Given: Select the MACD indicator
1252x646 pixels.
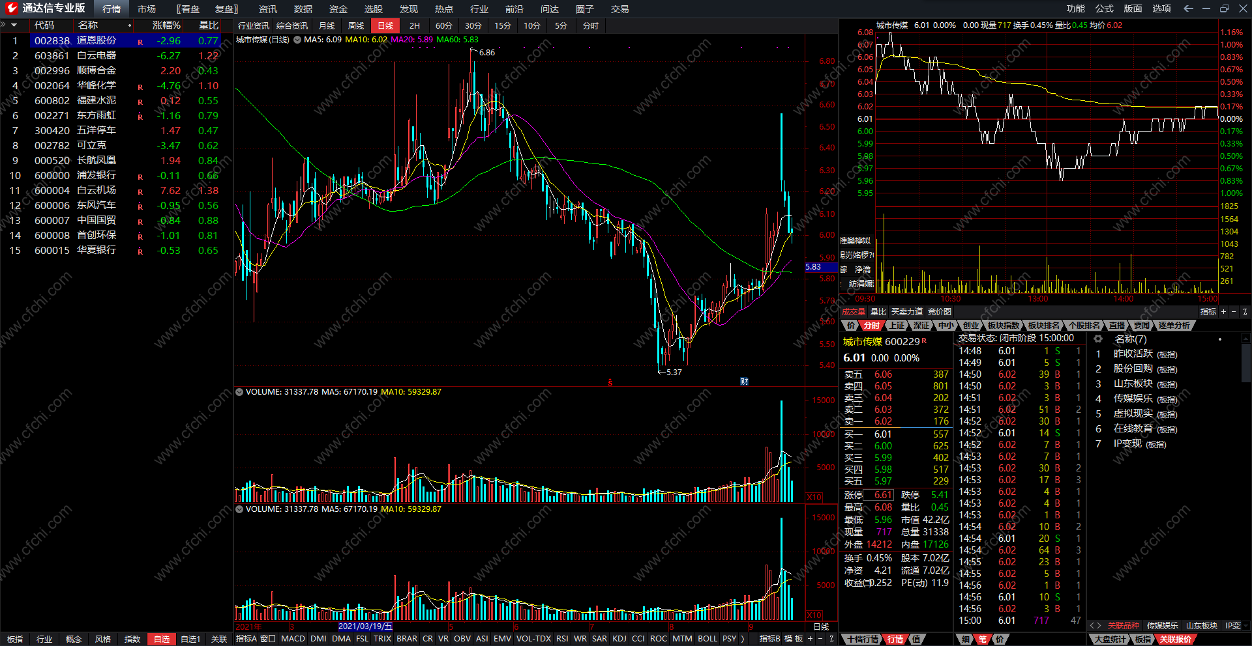Looking at the screenshot, I should (x=293, y=639).
